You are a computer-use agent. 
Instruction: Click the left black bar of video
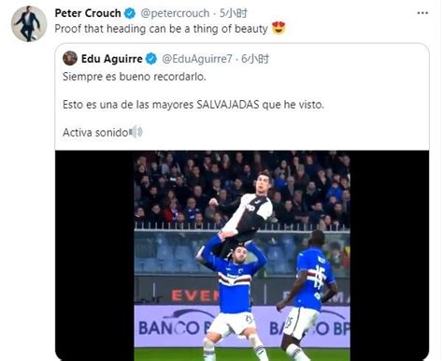click(94, 255)
